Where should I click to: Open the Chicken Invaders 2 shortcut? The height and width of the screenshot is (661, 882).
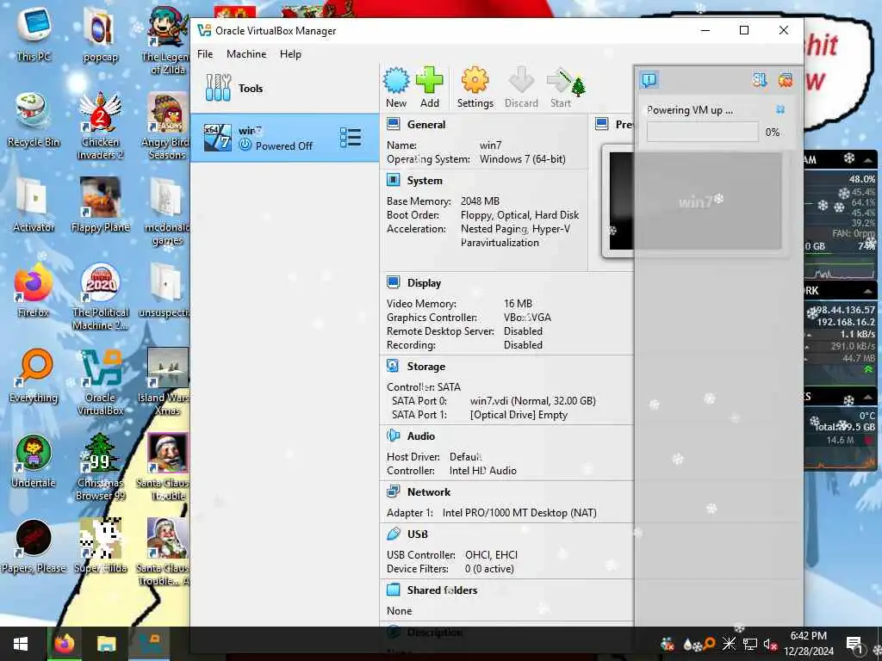click(100, 127)
